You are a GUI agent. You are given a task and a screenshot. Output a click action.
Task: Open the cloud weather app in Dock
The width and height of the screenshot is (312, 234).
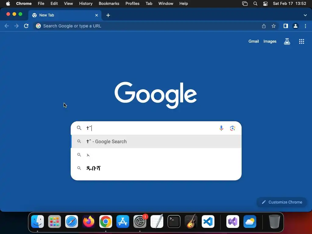(x=250, y=222)
